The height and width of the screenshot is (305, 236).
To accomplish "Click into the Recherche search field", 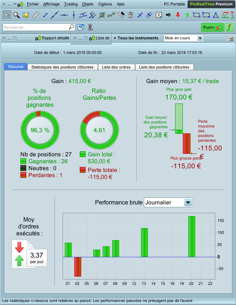I will coord(39,27).
